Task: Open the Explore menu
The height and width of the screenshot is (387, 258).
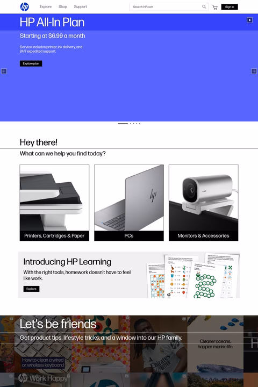Action: [x=46, y=6]
